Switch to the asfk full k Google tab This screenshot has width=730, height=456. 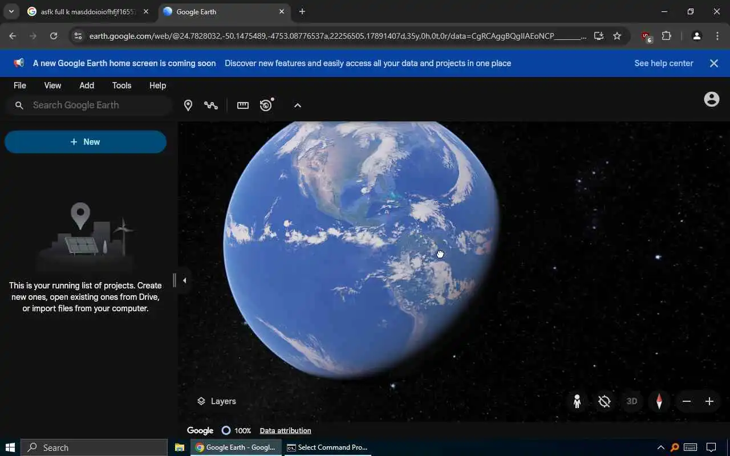(88, 11)
